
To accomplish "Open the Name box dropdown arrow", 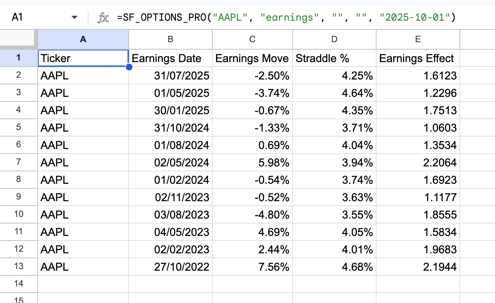I will [x=74, y=17].
